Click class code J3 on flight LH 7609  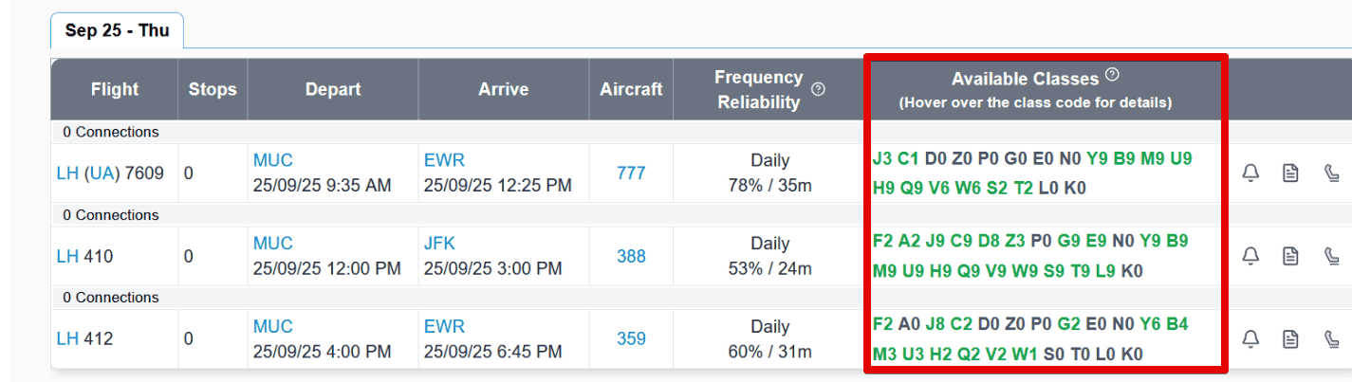[882, 159]
